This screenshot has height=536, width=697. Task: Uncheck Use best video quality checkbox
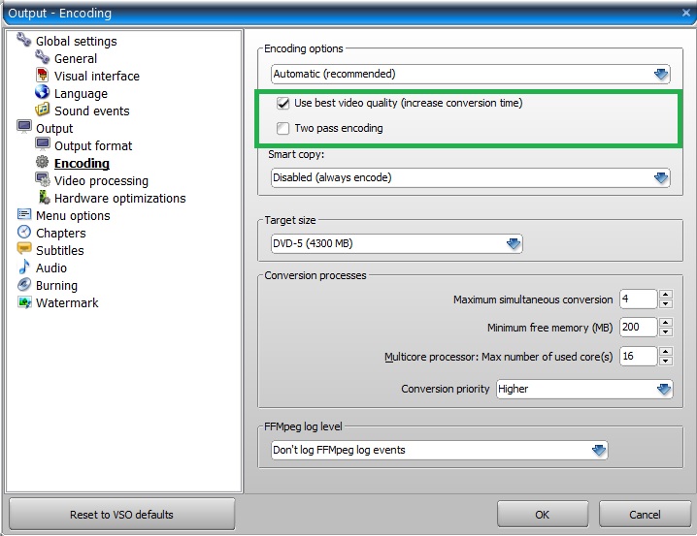tap(282, 103)
